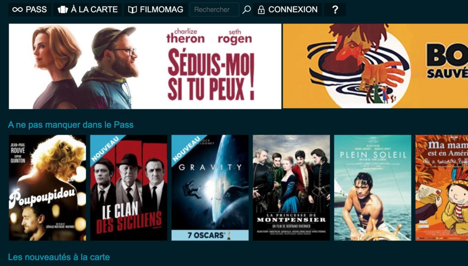Follow 'Les nouveautés à la carte' link
The image size is (468, 266).
[x=59, y=257]
